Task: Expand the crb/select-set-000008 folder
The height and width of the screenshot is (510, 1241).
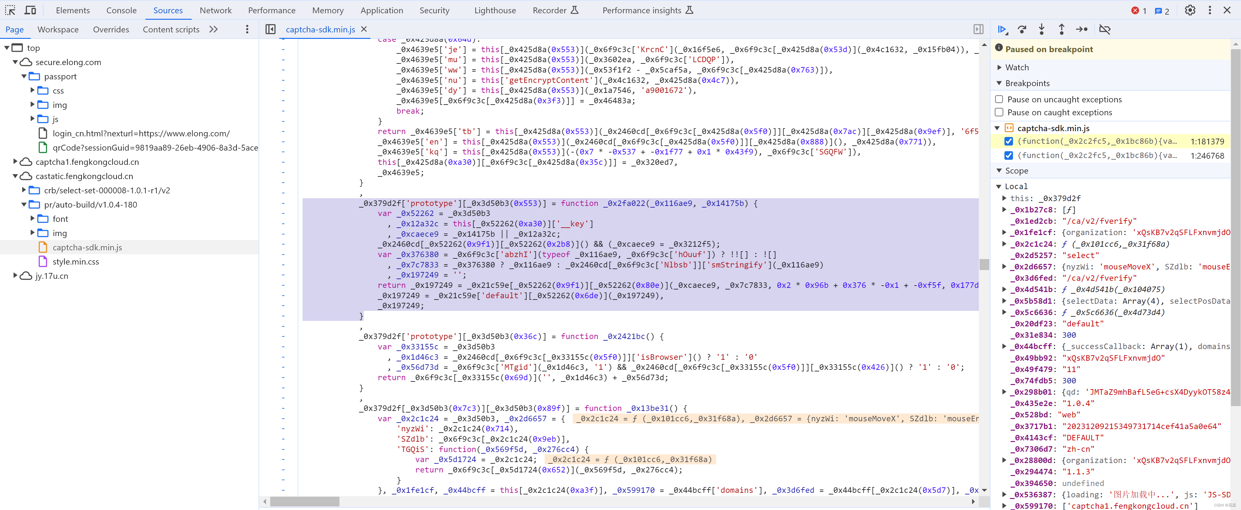Action: pos(24,190)
